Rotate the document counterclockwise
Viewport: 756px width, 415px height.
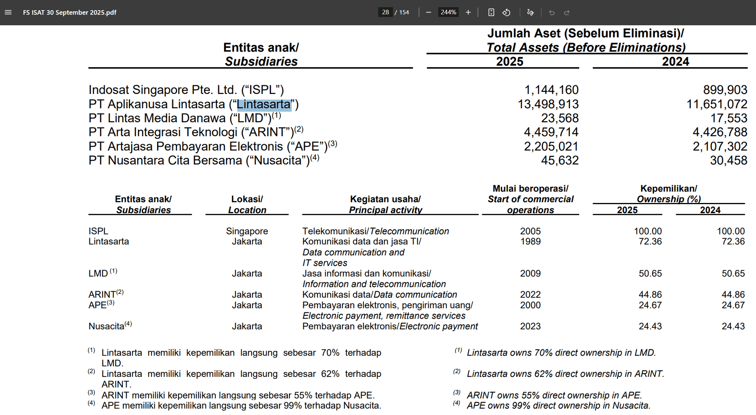tap(506, 12)
